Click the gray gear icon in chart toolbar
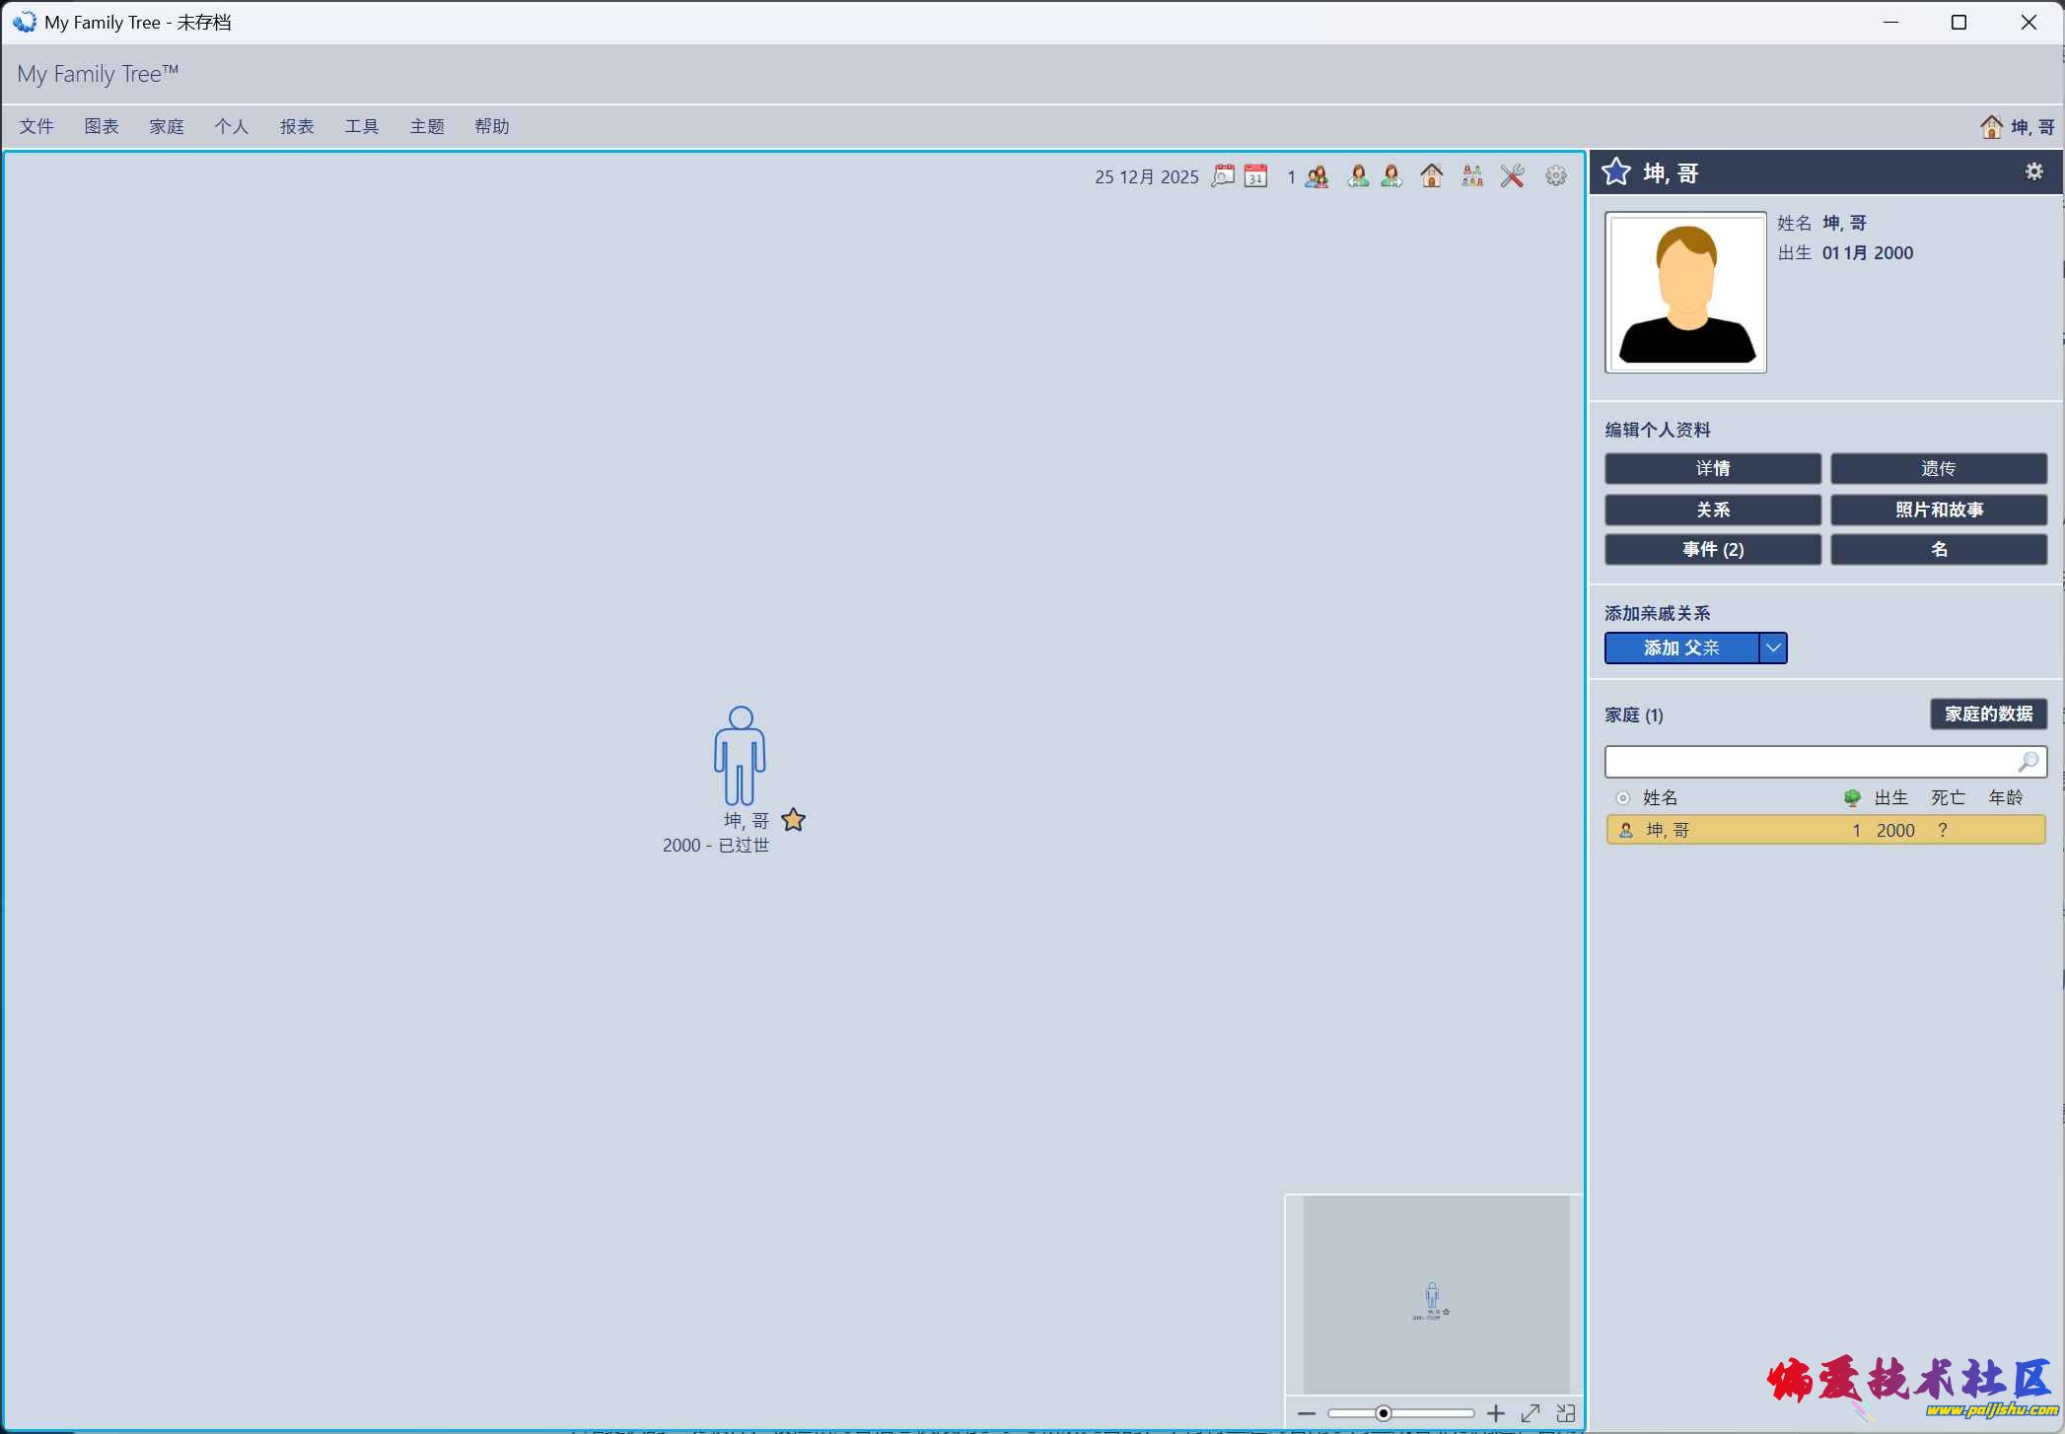 pos(1555,176)
